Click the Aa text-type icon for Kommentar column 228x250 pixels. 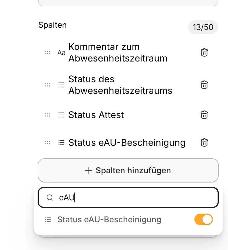click(x=61, y=53)
